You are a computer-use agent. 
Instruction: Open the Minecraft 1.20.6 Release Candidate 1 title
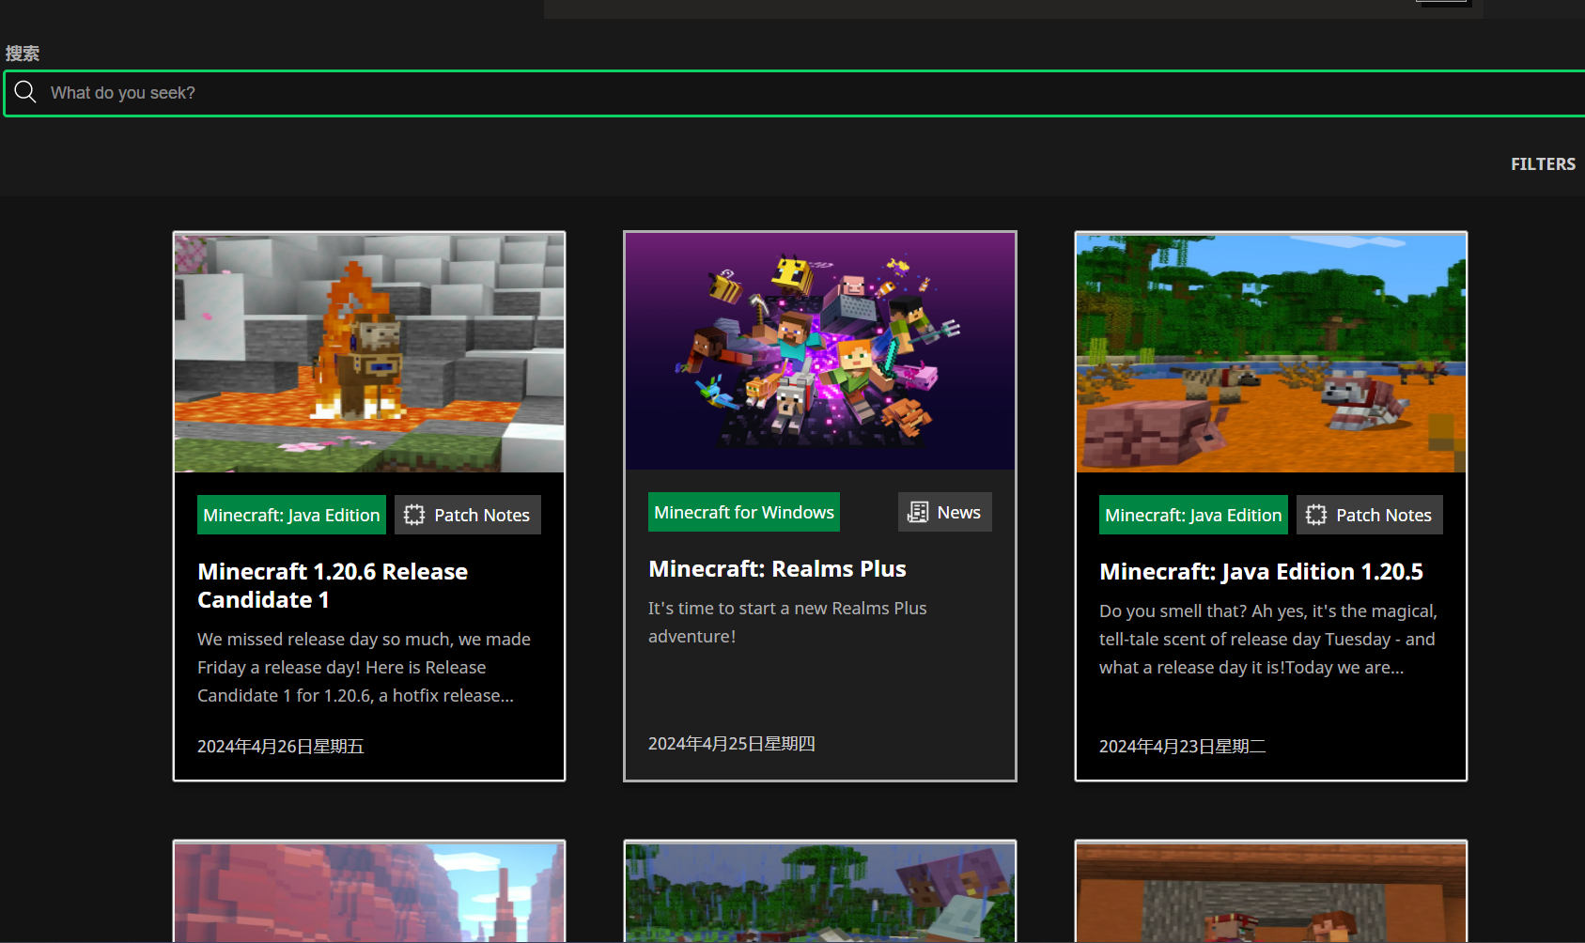click(332, 585)
